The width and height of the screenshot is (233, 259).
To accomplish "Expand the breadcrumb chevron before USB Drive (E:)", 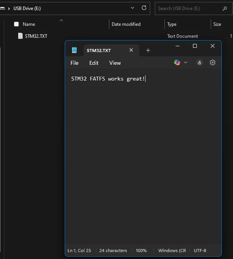I will pos(9,8).
